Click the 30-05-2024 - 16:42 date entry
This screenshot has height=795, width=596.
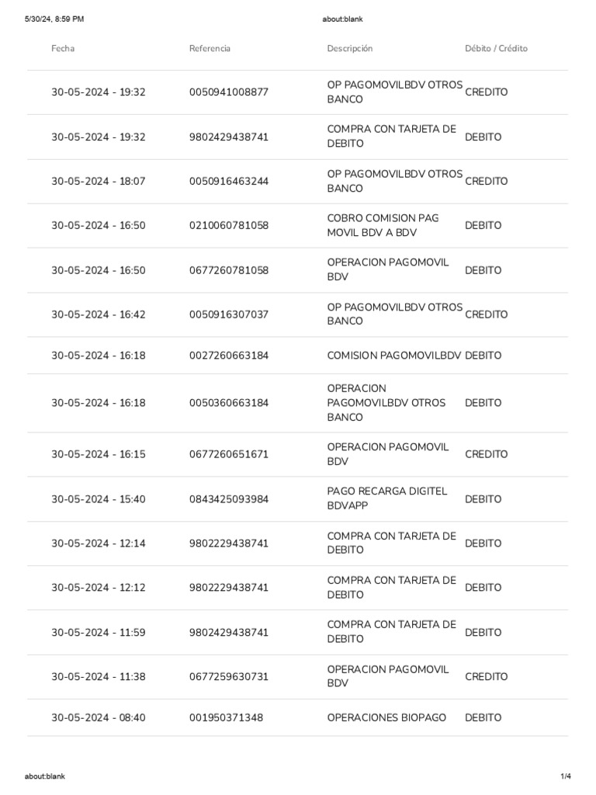99,315
